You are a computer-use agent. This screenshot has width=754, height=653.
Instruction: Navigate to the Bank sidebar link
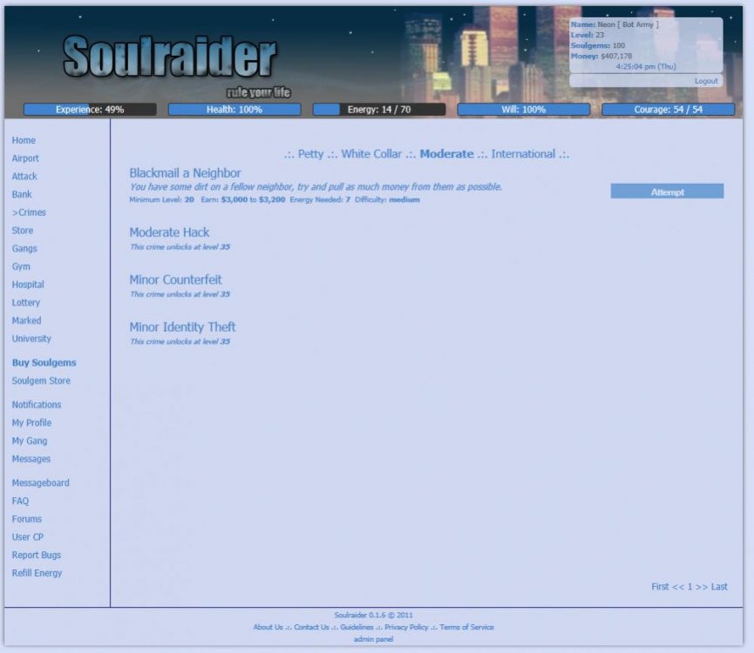point(22,194)
